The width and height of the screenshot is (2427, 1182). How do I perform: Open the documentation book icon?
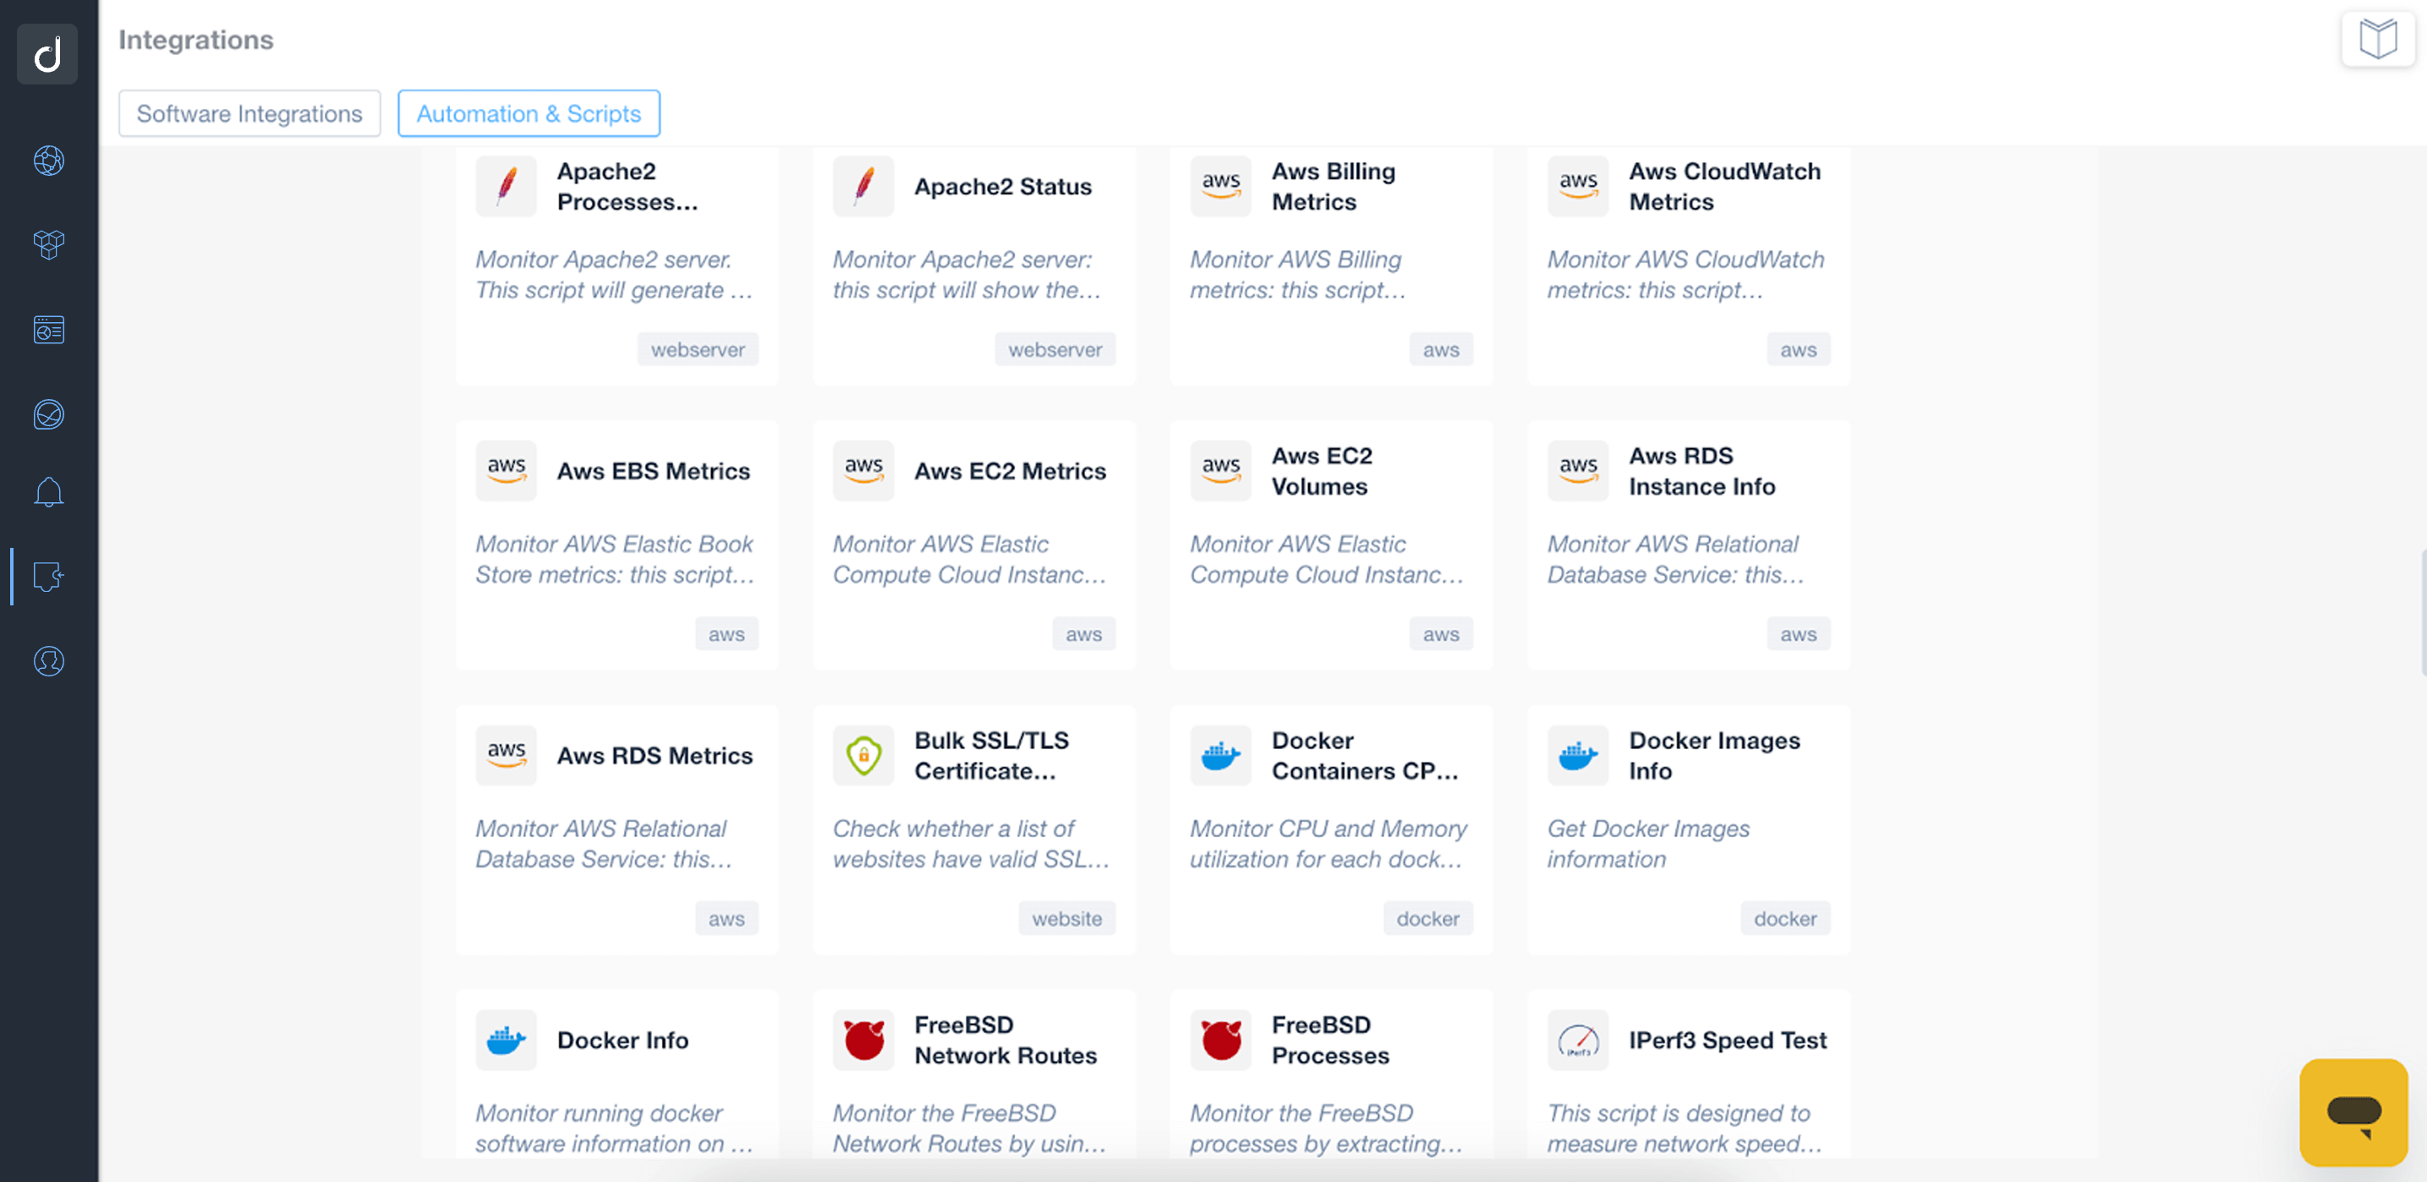click(2378, 40)
